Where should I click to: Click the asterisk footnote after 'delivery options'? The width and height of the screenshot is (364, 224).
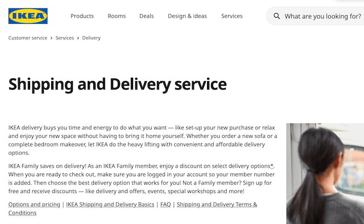[x=272, y=166]
